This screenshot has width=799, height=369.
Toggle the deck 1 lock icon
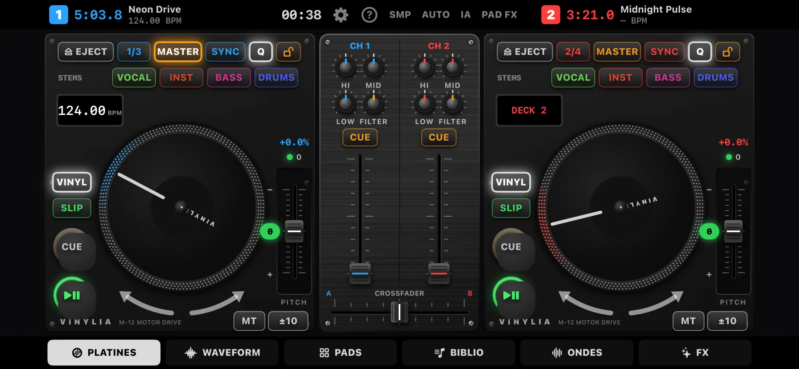(288, 52)
